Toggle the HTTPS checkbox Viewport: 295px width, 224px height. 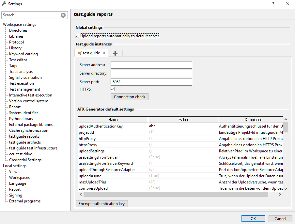113,89
